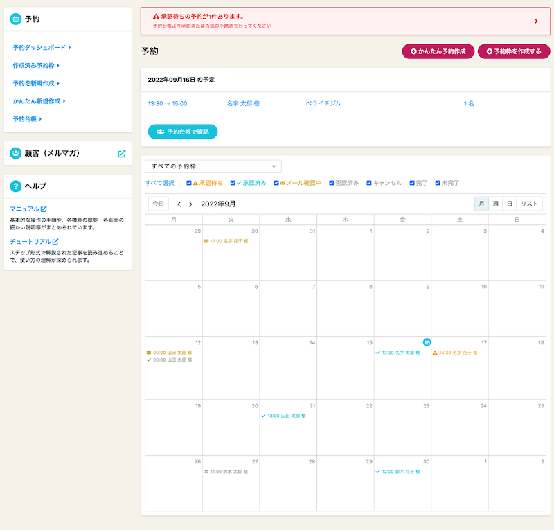Expand 予約ダッシュボード in the sidebar
Viewport: 554px width, 530px height.
pyautogui.click(x=42, y=47)
